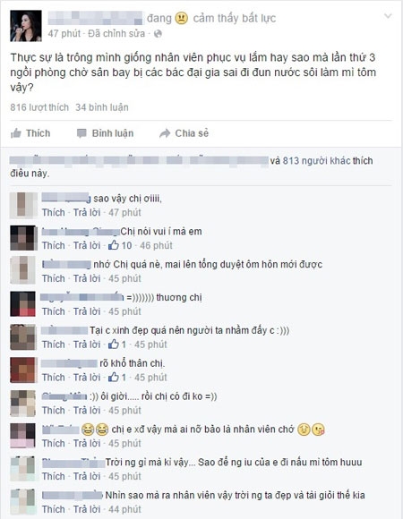Click "Đã chỉnh sửa" edit history link
This screenshot has height=519, width=403.
116,34
